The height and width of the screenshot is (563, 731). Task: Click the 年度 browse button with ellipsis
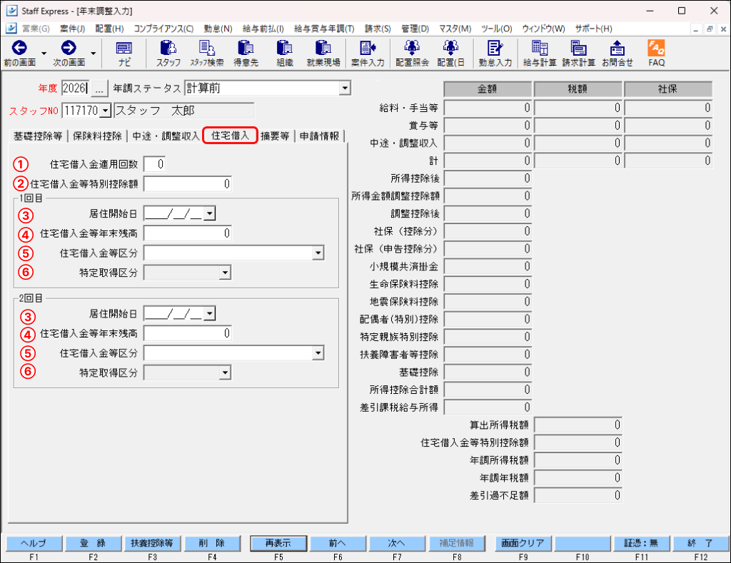point(99,88)
